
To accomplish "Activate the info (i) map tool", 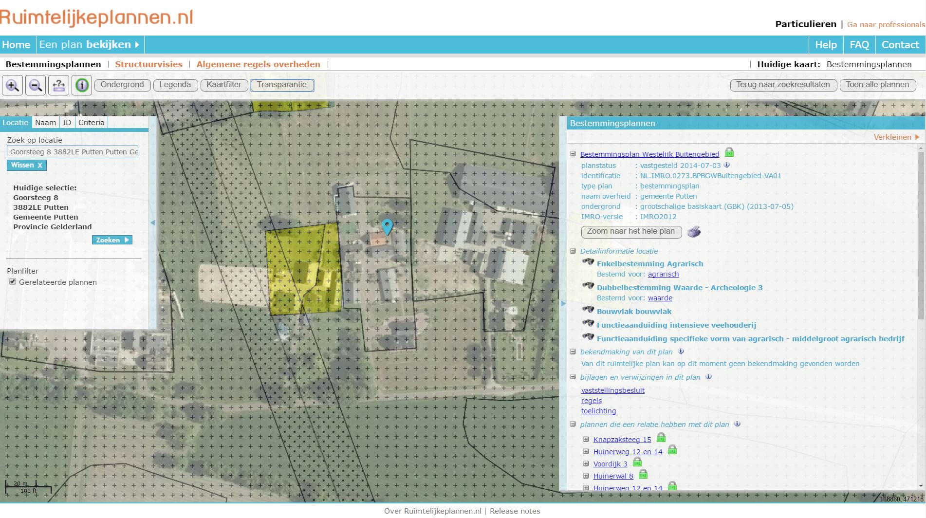I will click(81, 85).
